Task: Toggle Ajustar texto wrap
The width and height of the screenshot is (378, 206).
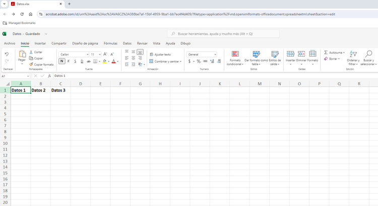Action: pos(160,55)
